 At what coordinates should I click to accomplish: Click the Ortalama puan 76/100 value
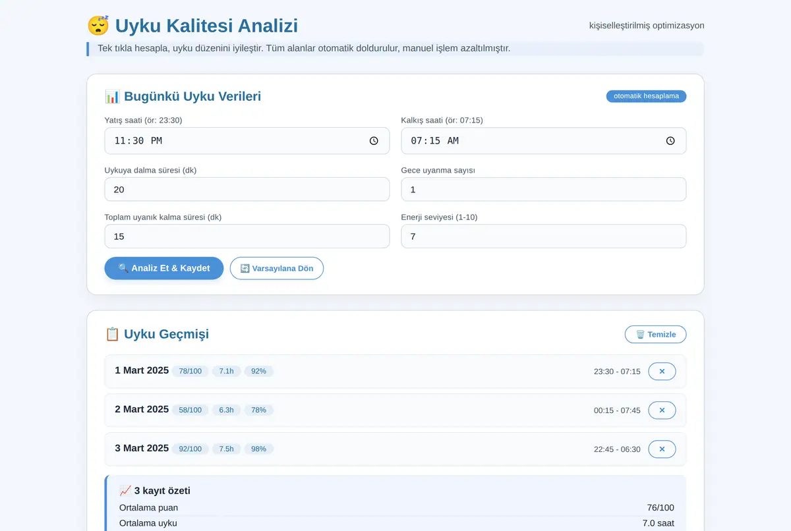click(x=660, y=508)
